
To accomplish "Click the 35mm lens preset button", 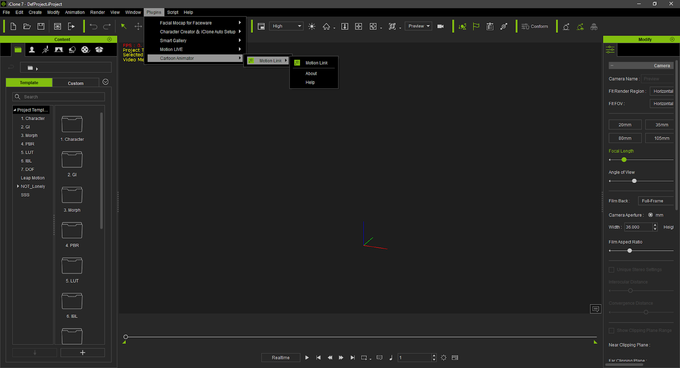I will point(660,125).
